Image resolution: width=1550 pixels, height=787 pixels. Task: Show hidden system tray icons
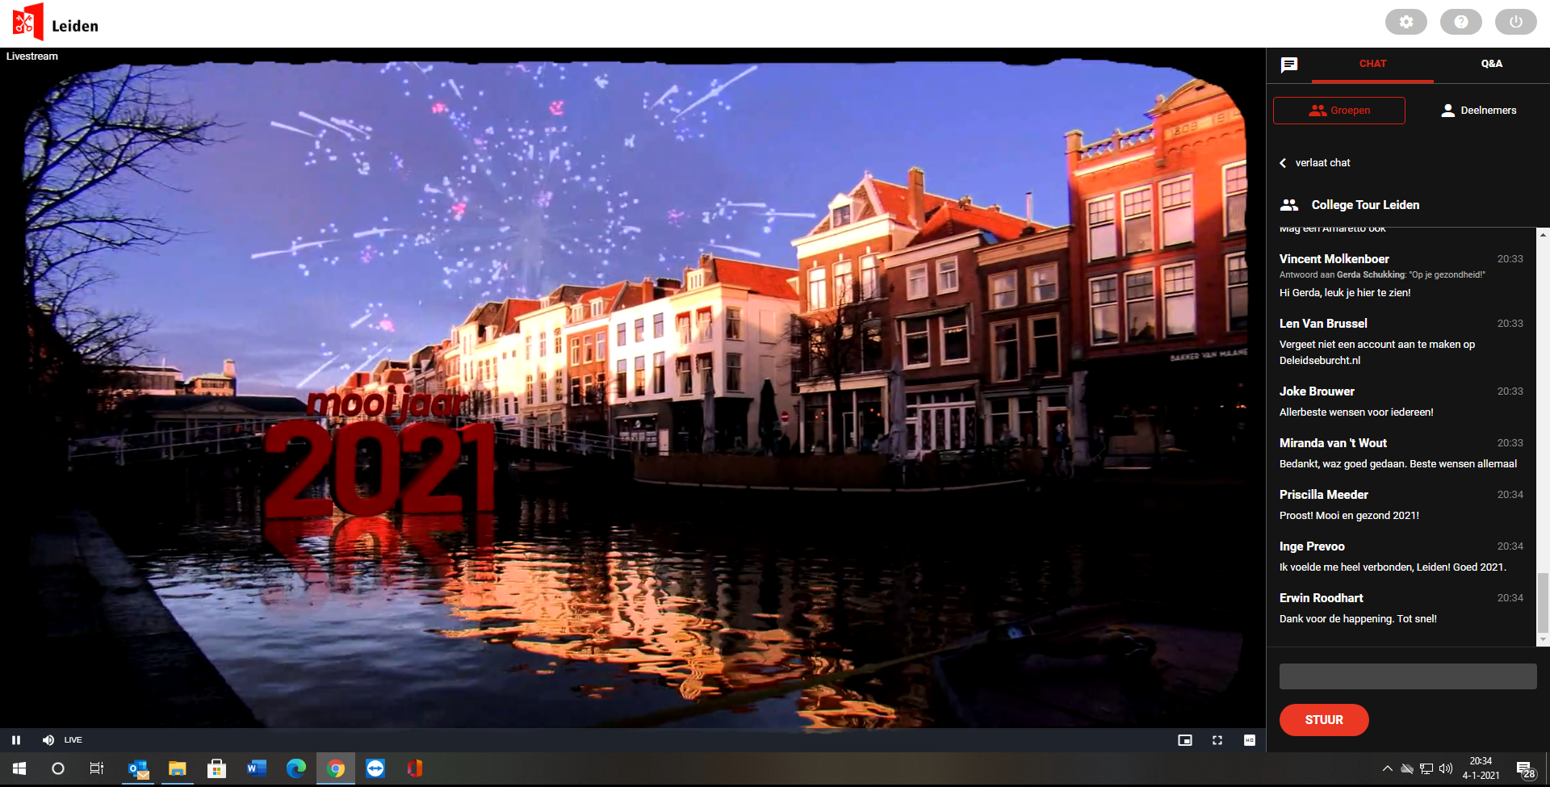point(1387,768)
